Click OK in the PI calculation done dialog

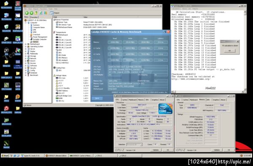[229, 51]
